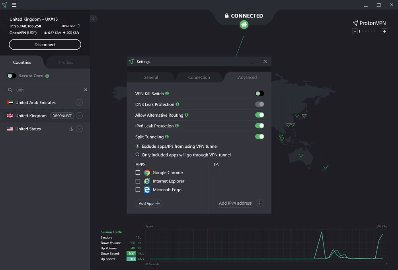Select Exclude apps/IPs from VPN tunnel

pyautogui.click(x=137, y=146)
